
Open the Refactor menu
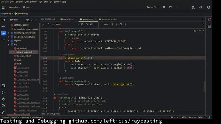pyautogui.click(x=34, y=2)
